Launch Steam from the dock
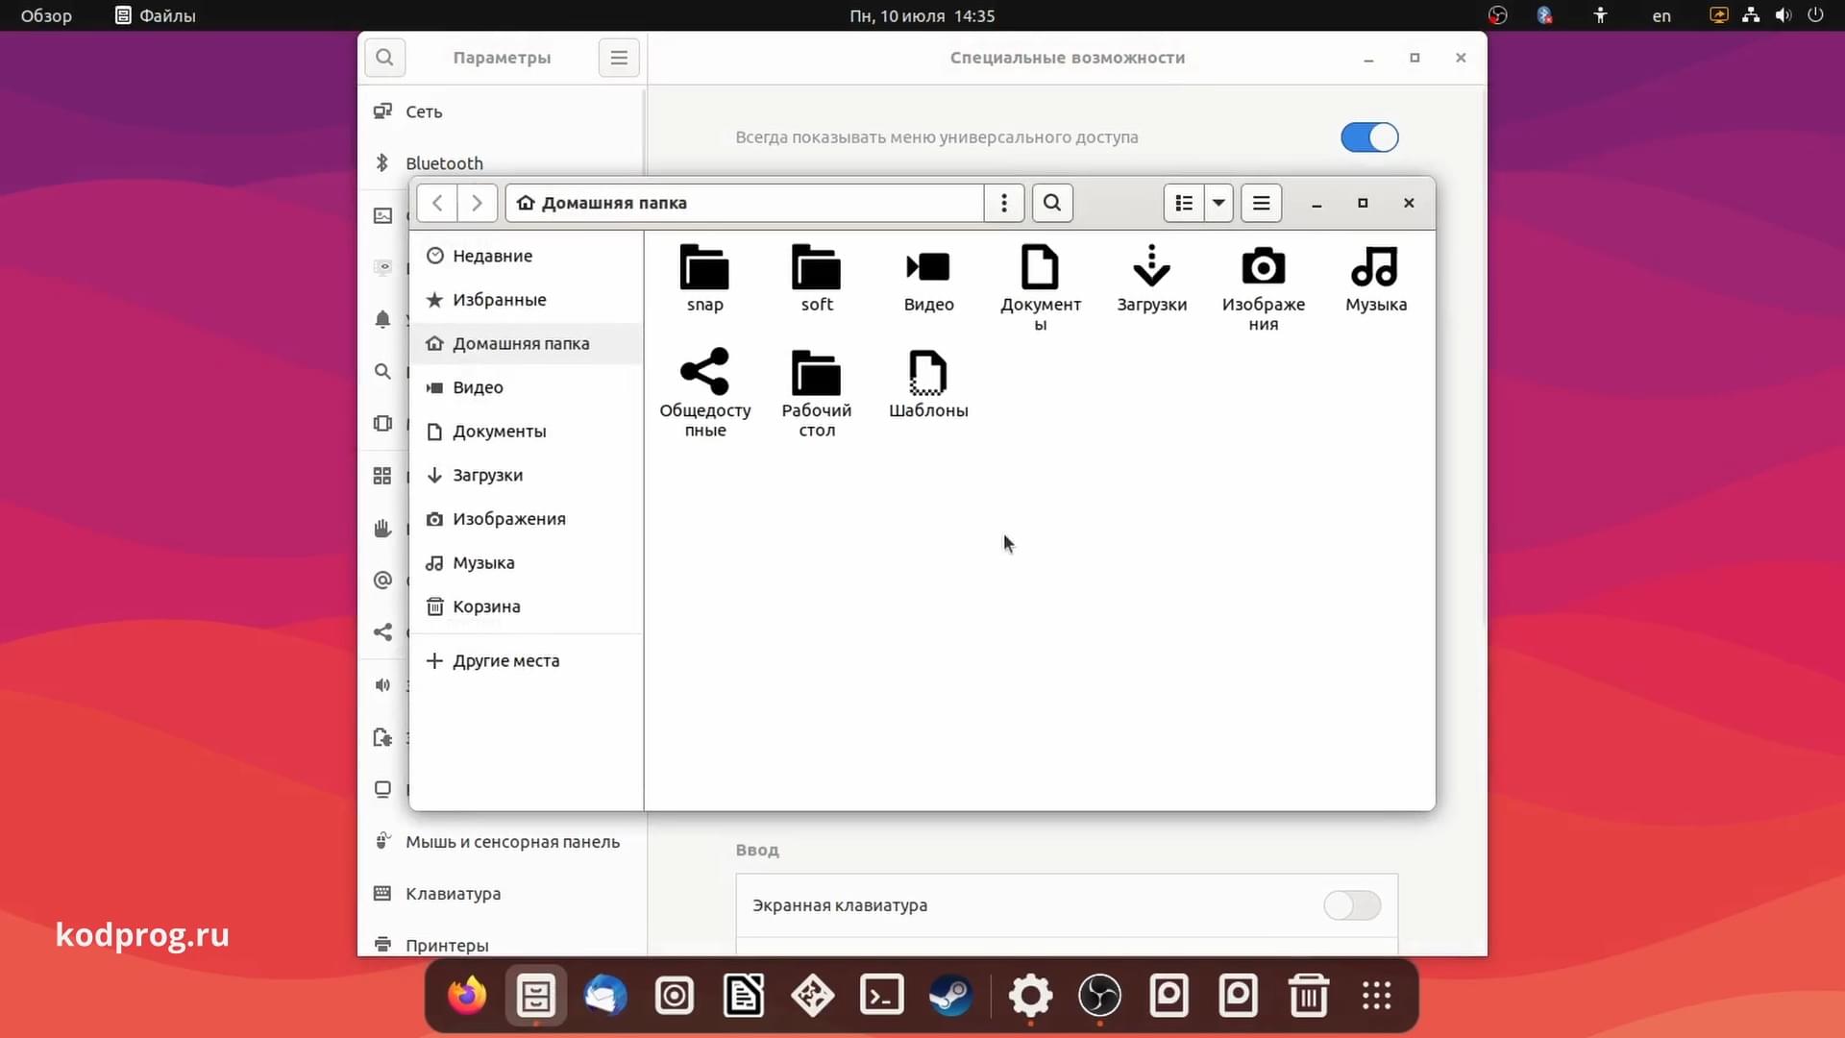Viewport: 1845px width, 1038px height. click(x=950, y=996)
